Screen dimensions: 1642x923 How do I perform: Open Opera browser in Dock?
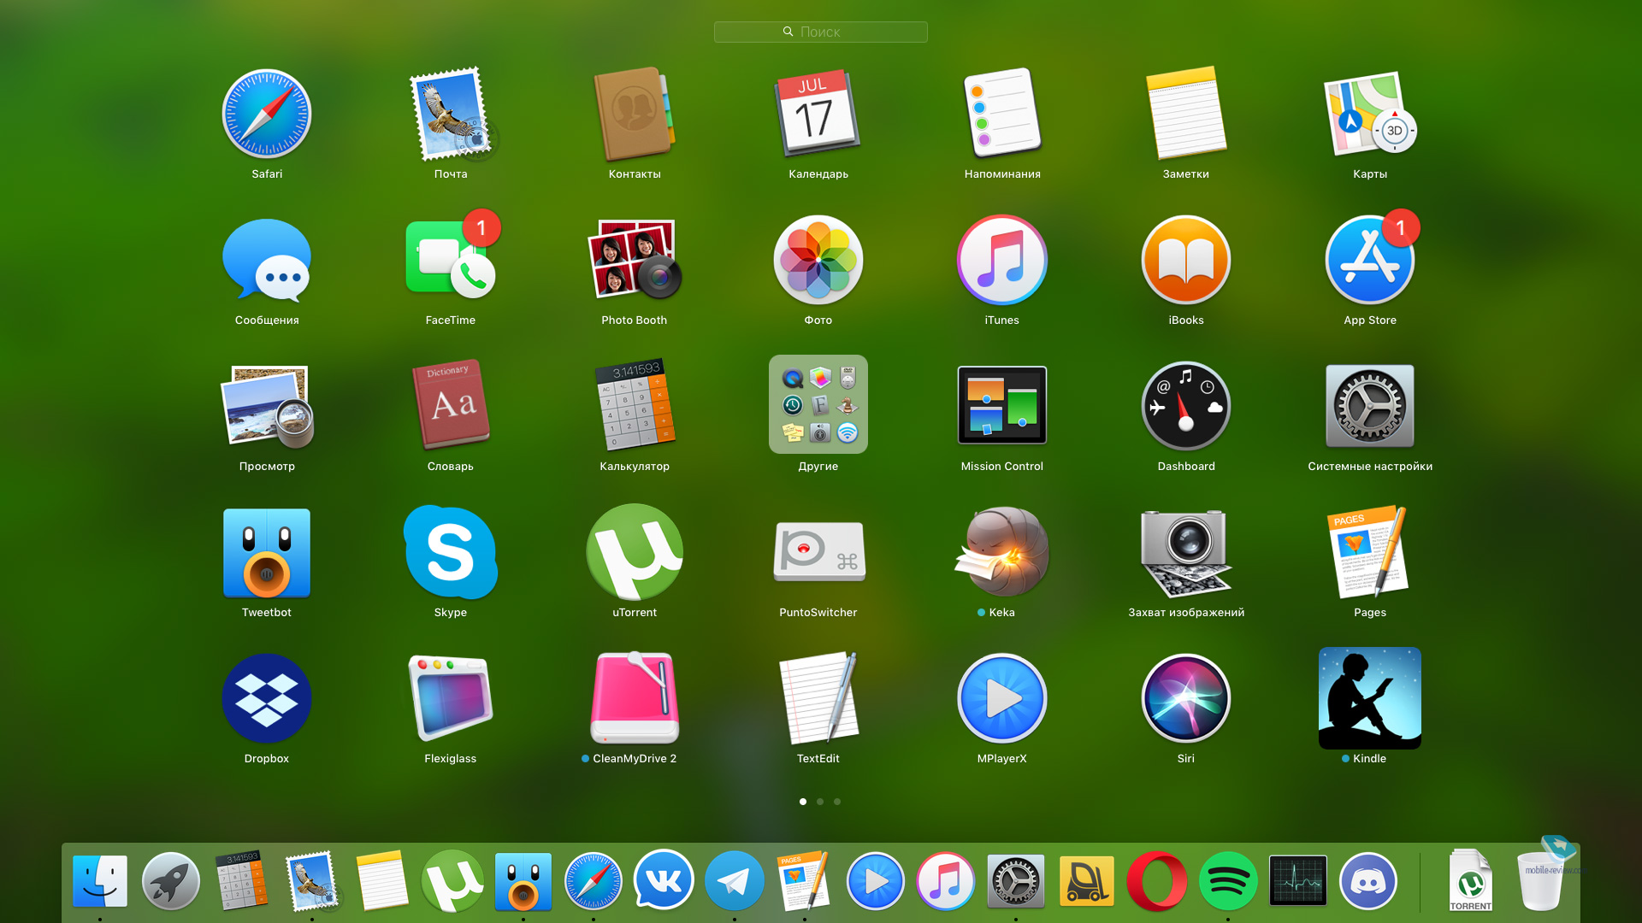click(1157, 881)
